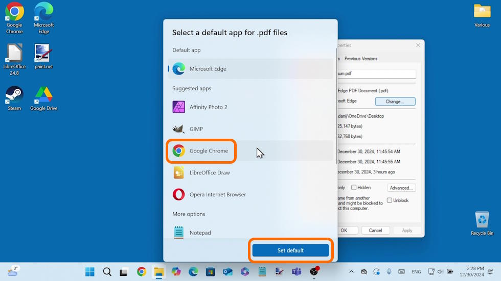Open the Windows Start menu

tap(90, 272)
